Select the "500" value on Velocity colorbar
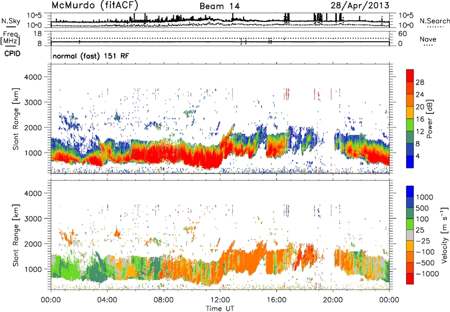450x312 pixels. pos(422,208)
